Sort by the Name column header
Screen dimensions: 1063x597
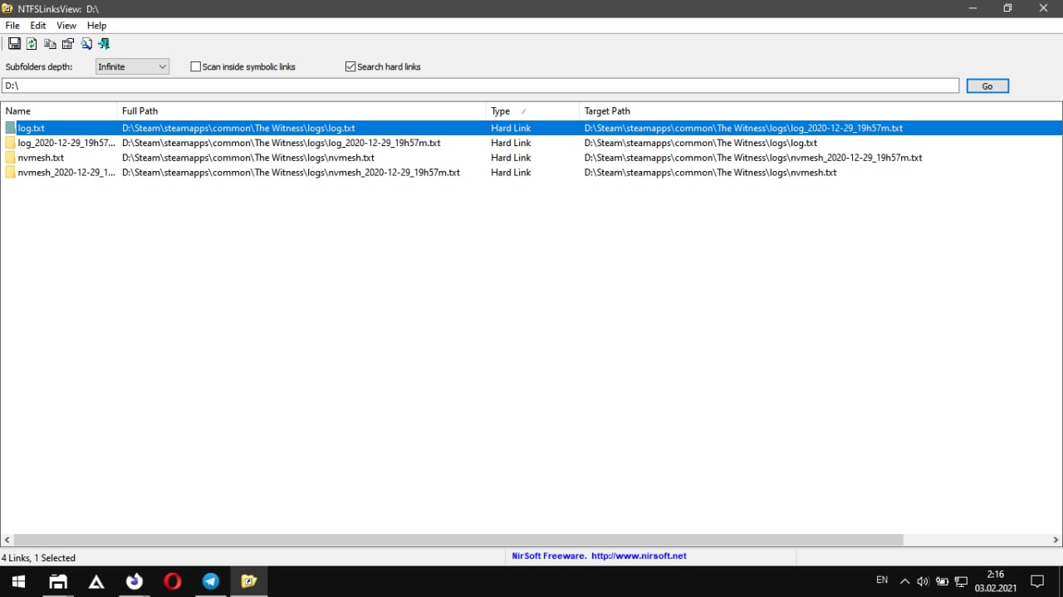[x=59, y=110]
